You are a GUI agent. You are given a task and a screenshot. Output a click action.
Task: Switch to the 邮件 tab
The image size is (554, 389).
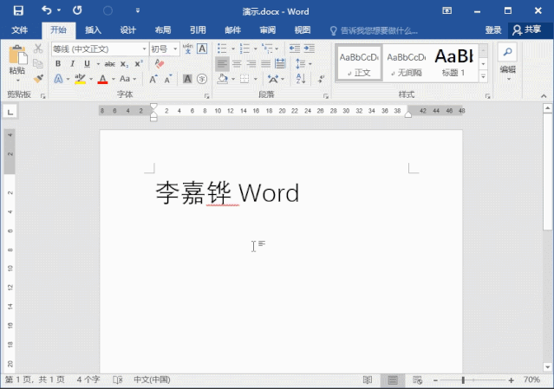tap(233, 30)
